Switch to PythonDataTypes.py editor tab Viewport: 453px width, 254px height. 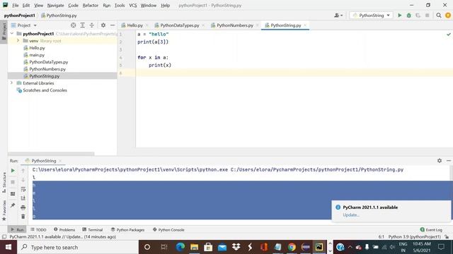pyautogui.click(x=179, y=25)
